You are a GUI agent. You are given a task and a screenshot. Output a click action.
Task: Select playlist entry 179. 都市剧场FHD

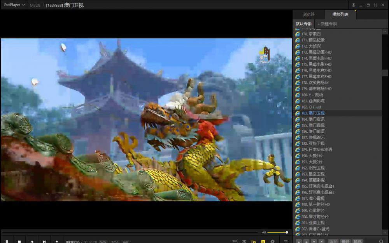(x=338, y=89)
